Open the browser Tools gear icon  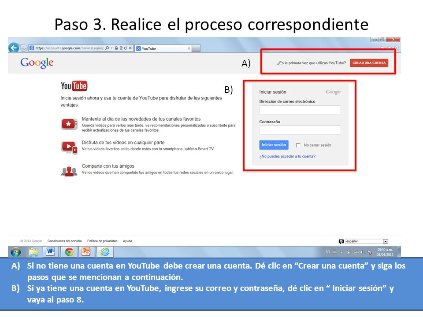(x=396, y=48)
